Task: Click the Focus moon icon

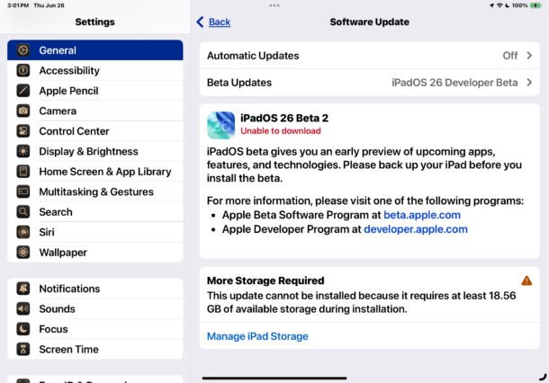Action: 23,329
